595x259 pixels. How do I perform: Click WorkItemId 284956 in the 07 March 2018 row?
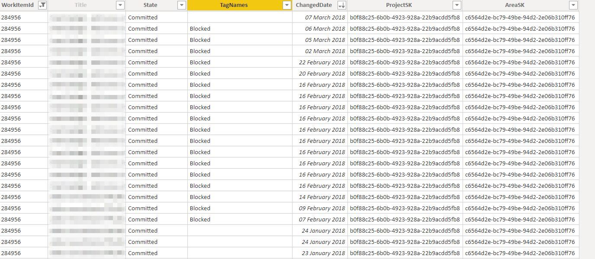pos(11,17)
